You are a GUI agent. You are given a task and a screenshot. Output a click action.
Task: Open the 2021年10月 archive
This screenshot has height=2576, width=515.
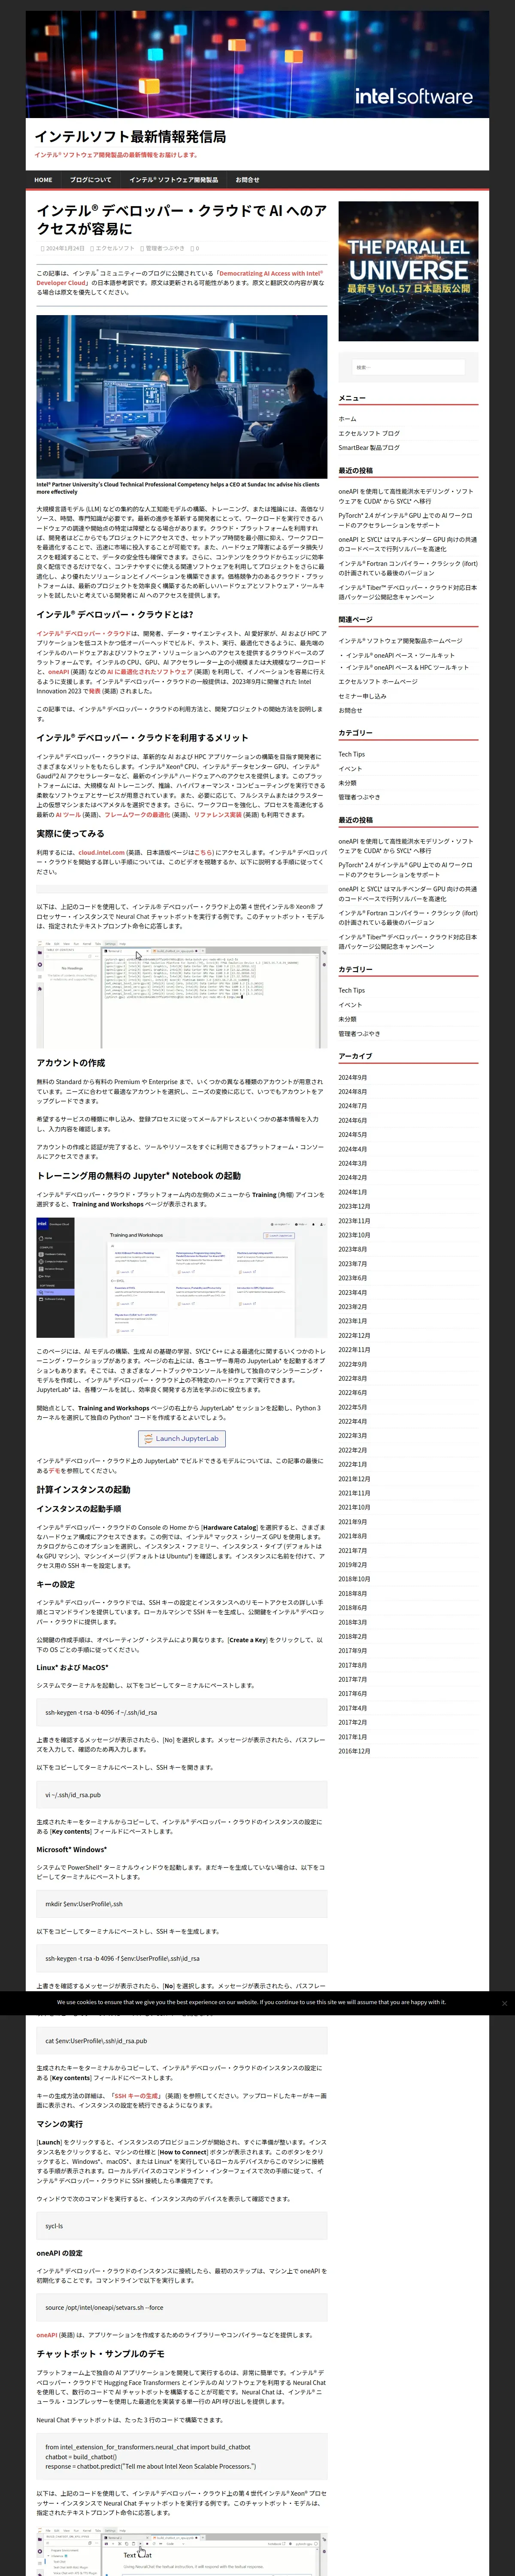point(354,1507)
